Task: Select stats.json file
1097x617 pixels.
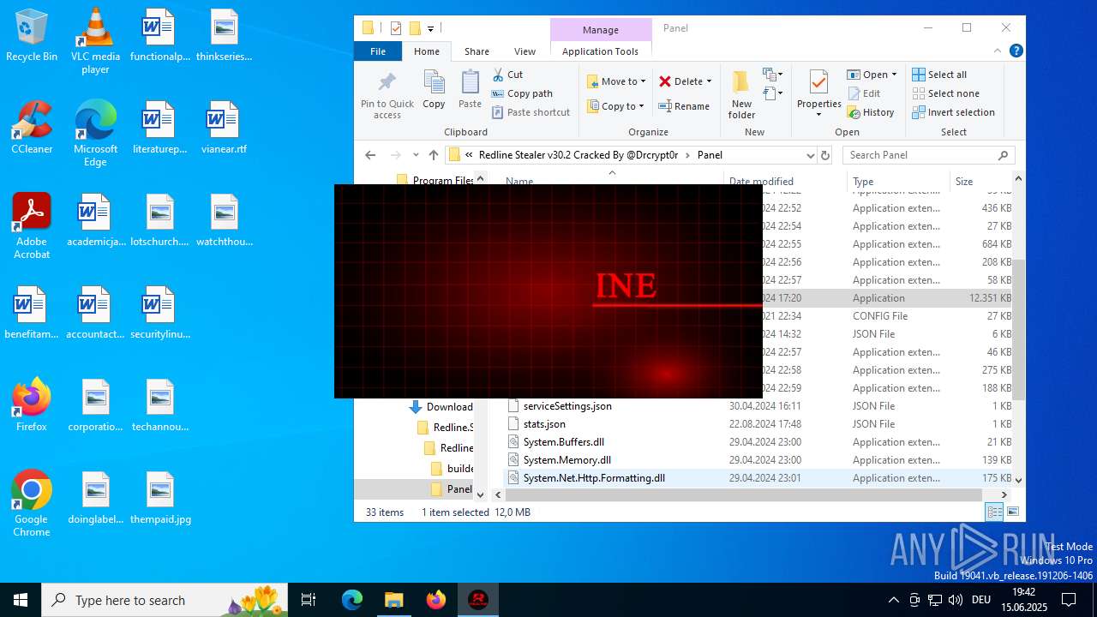Action: (x=544, y=424)
